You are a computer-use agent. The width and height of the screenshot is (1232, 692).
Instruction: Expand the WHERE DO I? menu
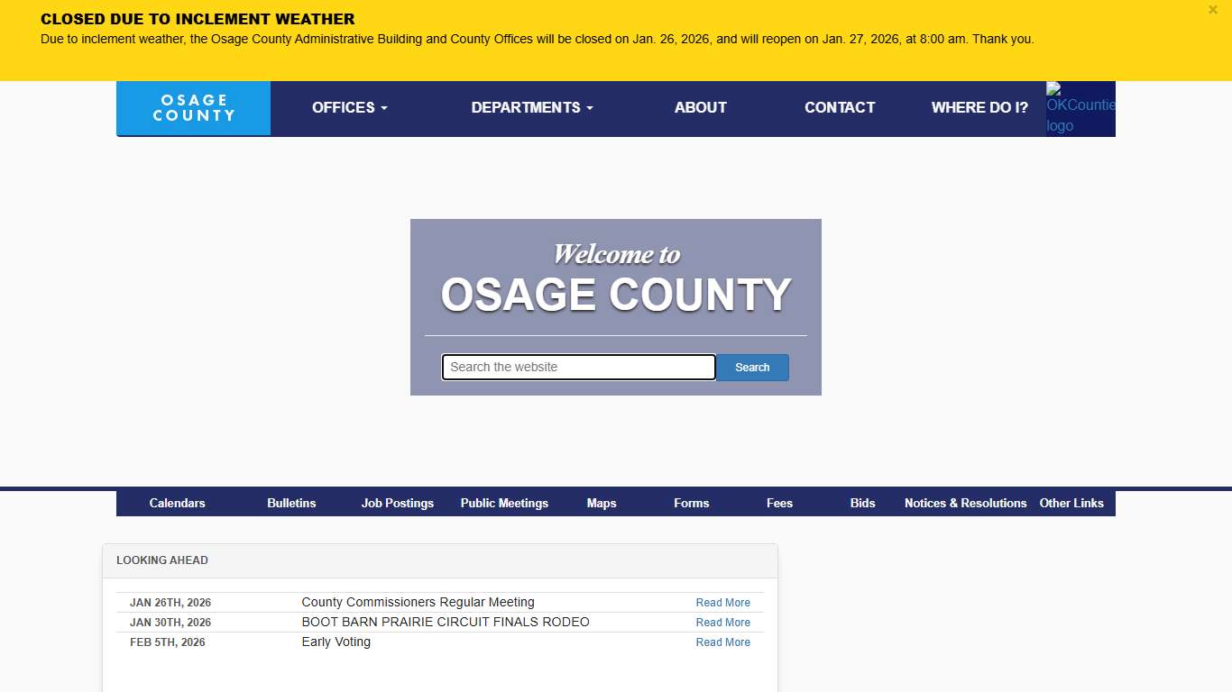pos(979,107)
